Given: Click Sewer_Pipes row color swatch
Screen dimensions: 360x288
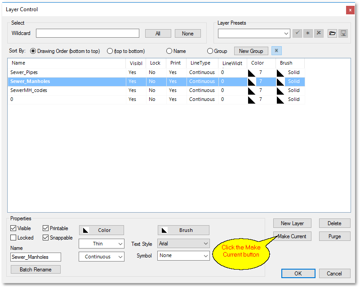Looking at the screenshot, I should click(x=252, y=73).
